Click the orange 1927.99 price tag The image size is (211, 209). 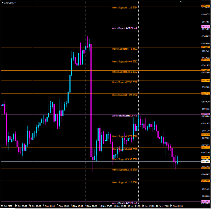[x=206, y=81]
